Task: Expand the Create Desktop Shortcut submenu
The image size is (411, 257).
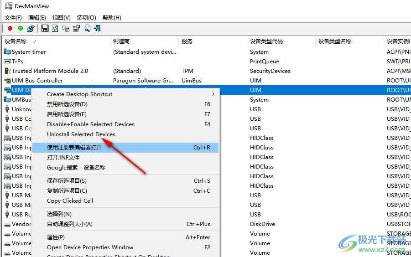Action: [x=125, y=94]
